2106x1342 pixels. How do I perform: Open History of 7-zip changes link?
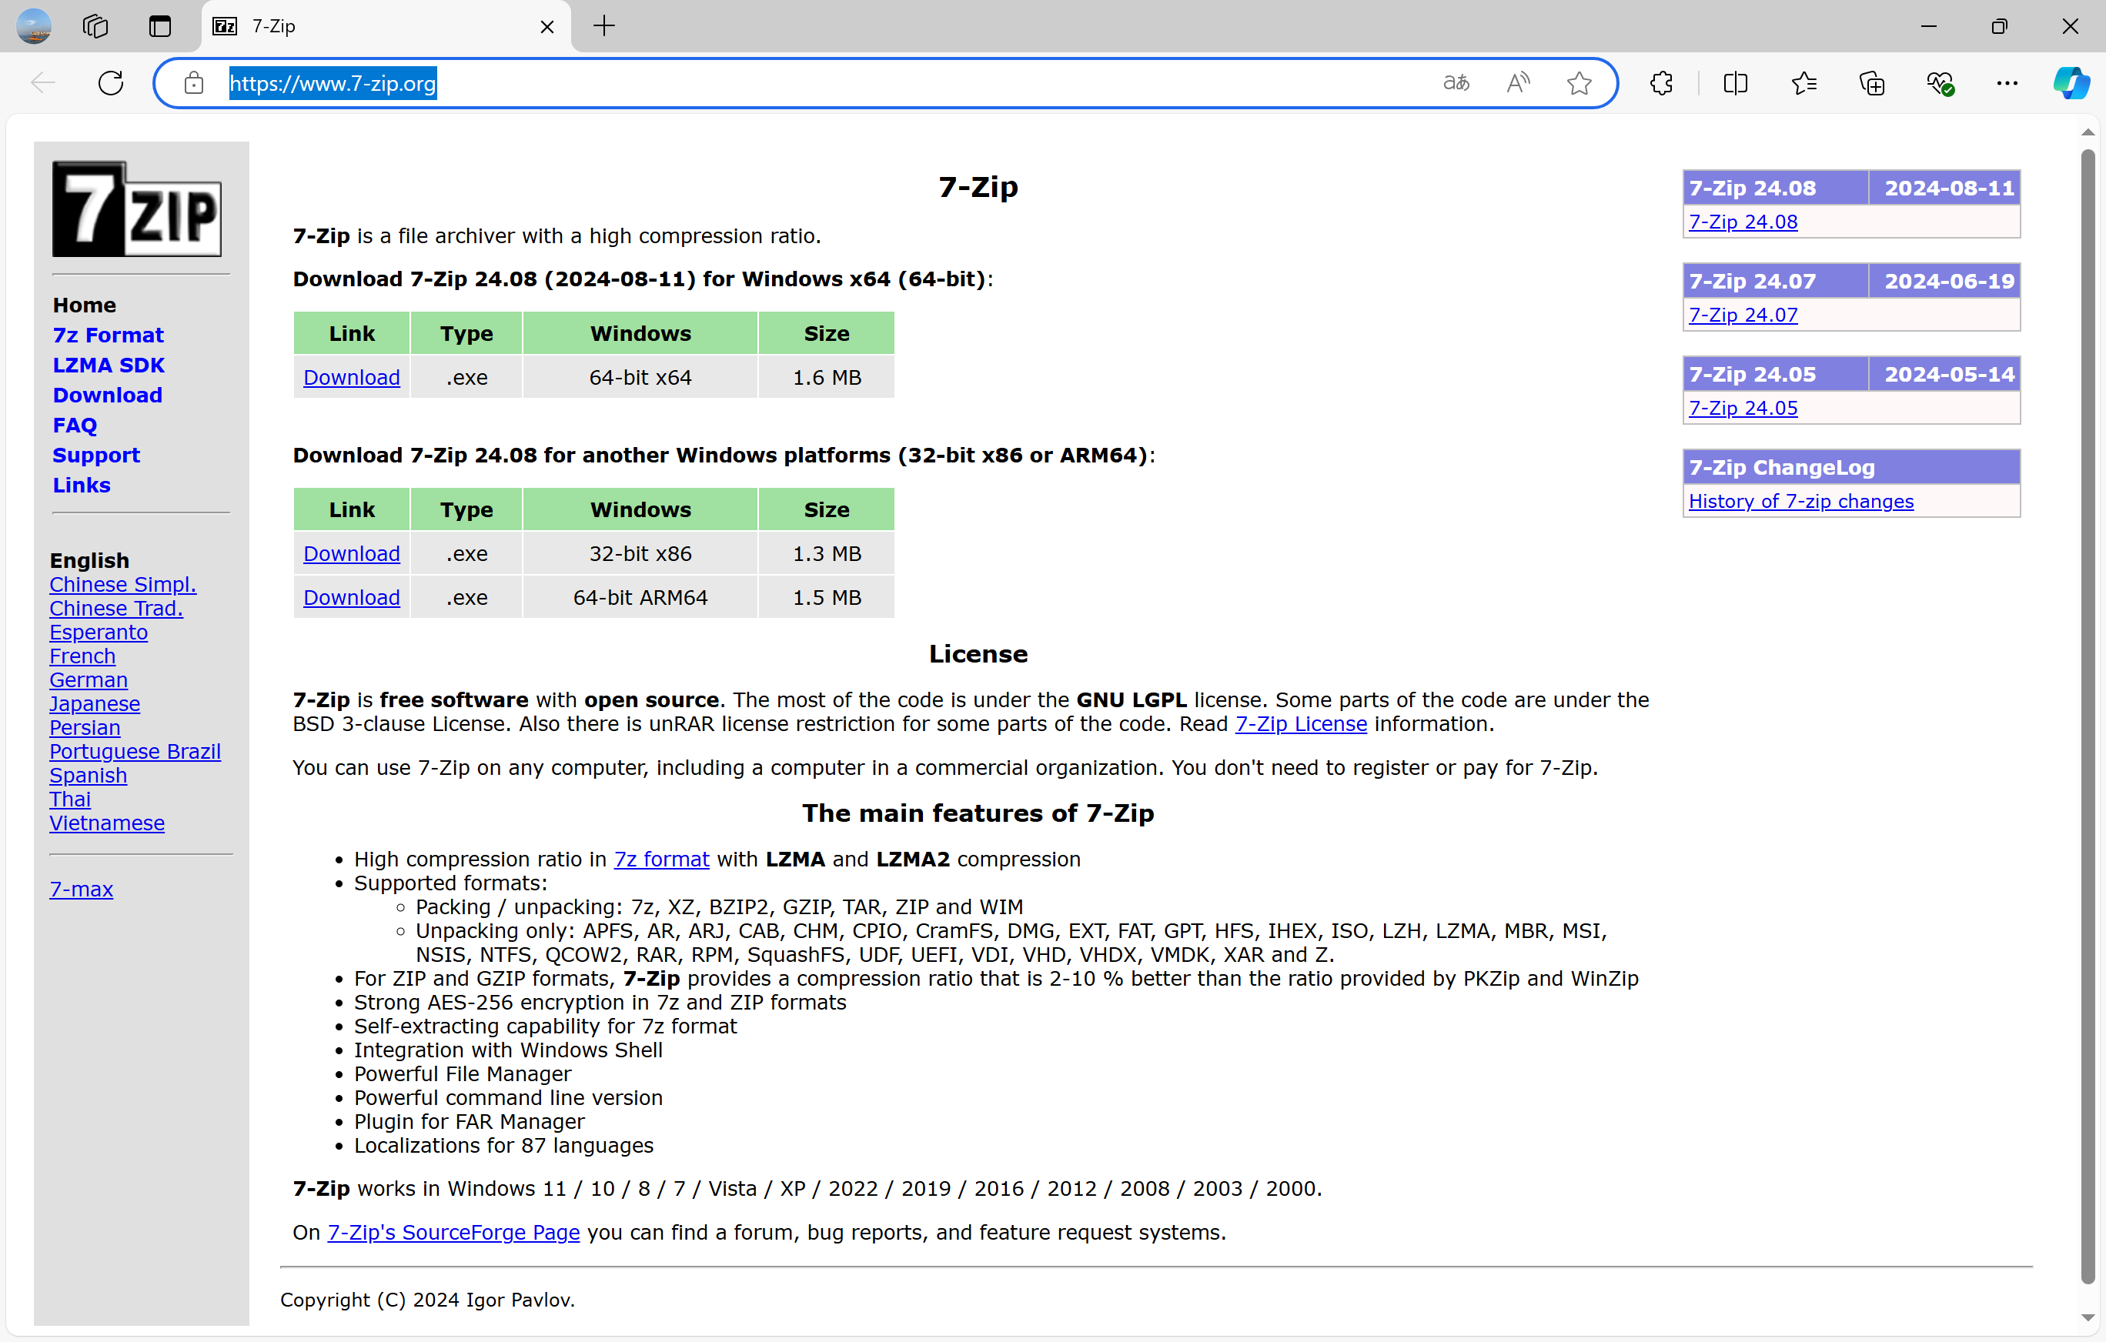click(x=1800, y=501)
